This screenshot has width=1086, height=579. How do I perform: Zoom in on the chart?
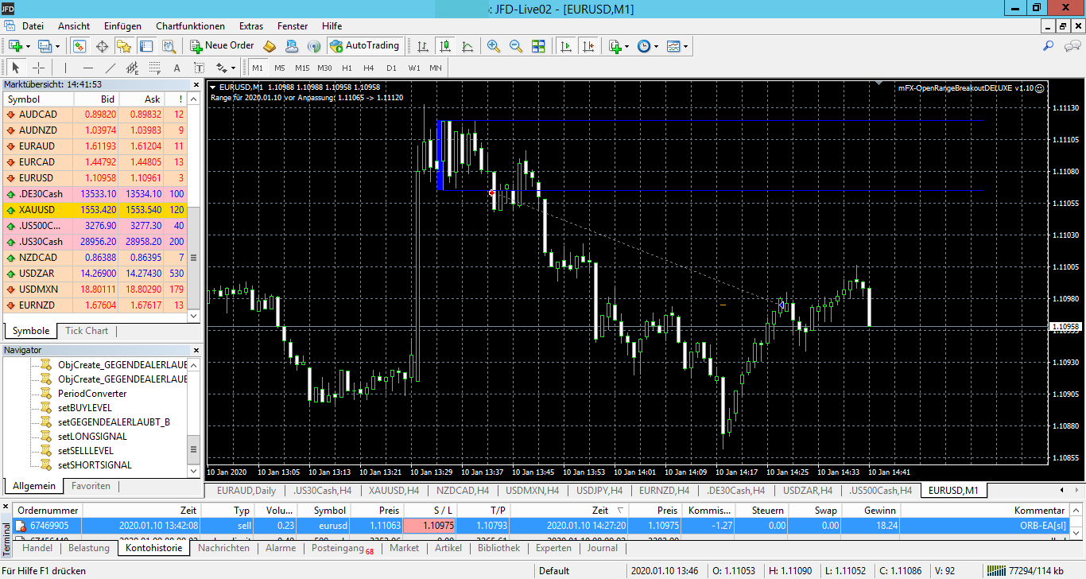coord(494,46)
